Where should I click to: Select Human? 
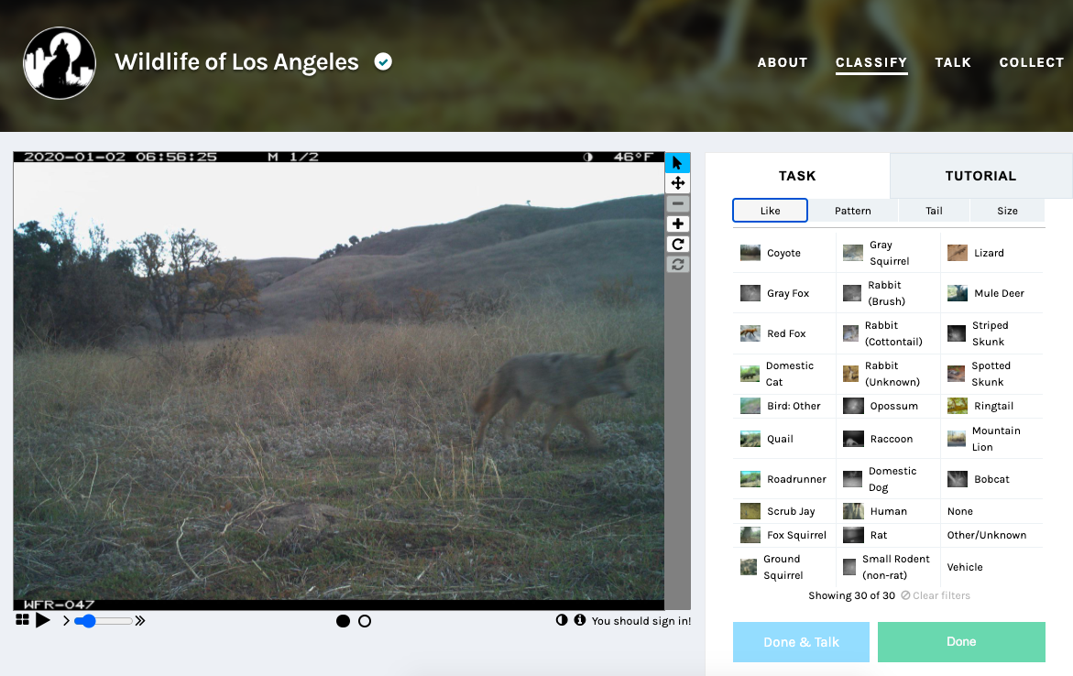[x=888, y=512]
